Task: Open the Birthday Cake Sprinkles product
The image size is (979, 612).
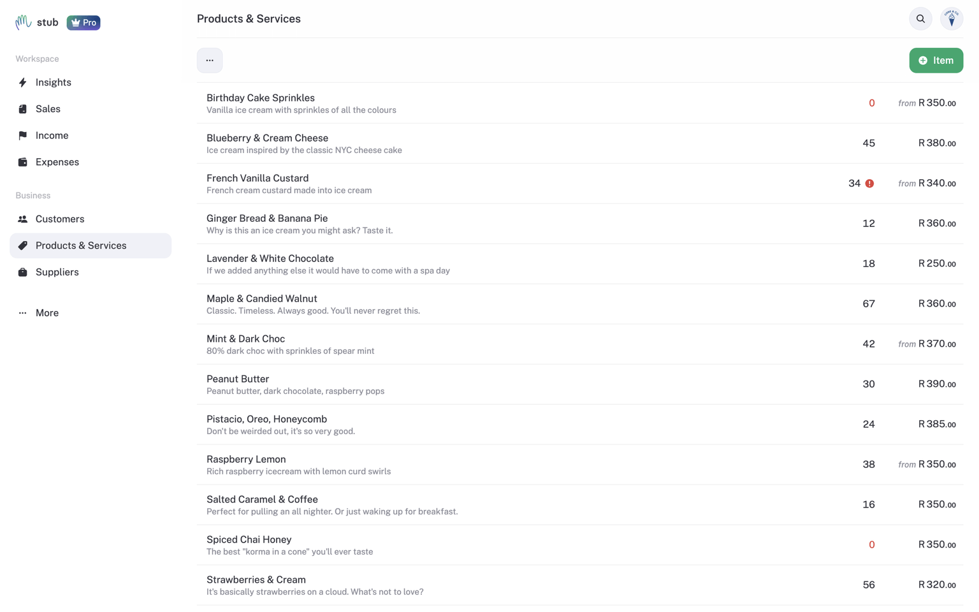Action: click(261, 98)
